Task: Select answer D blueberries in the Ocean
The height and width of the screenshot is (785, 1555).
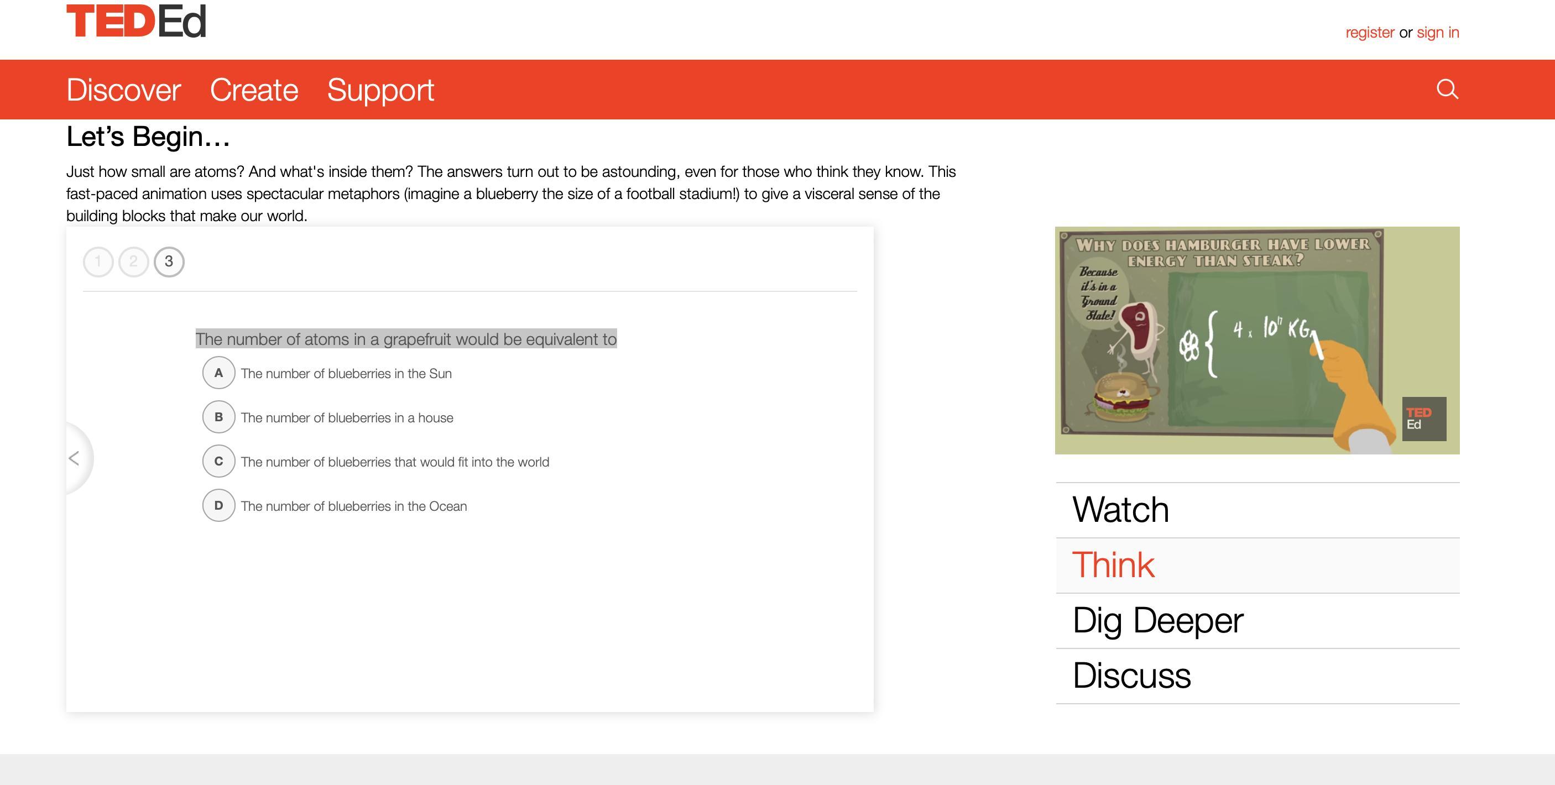Action: click(218, 506)
